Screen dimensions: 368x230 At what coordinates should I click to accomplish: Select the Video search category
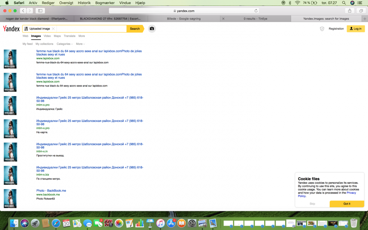[47, 36]
